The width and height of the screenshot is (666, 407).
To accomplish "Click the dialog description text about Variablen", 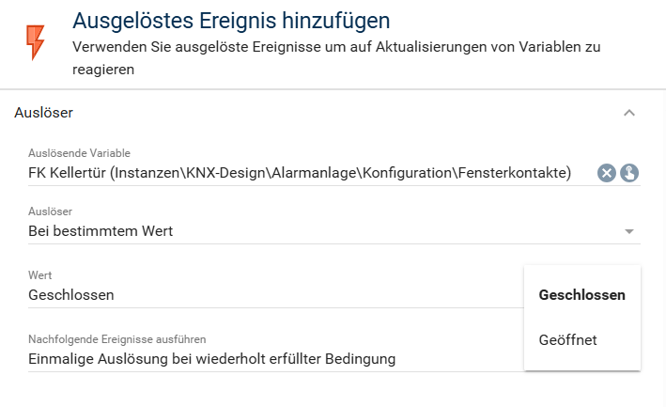I will pos(336,57).
